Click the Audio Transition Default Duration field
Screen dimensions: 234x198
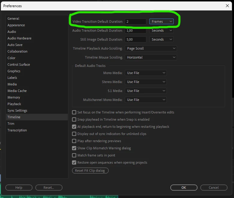tap(136, 30)
